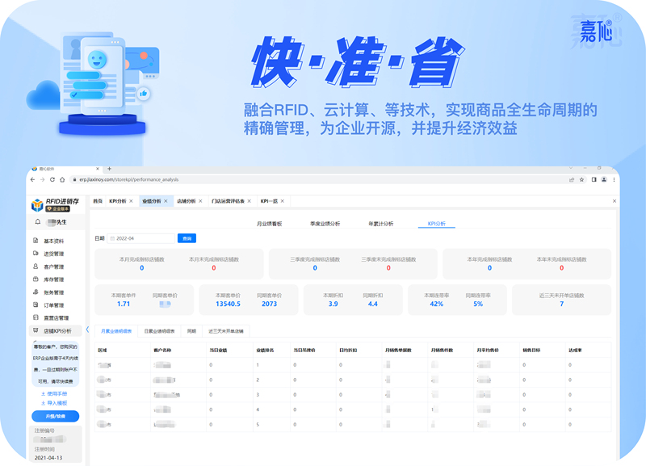Click the store icon of the seventh sidebar item
Screen dimensions: 646x466
(36, 317)
